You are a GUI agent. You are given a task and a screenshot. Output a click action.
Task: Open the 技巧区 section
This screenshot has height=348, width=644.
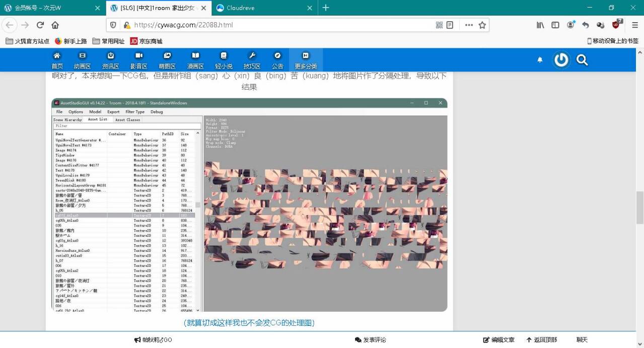(252, 60)
